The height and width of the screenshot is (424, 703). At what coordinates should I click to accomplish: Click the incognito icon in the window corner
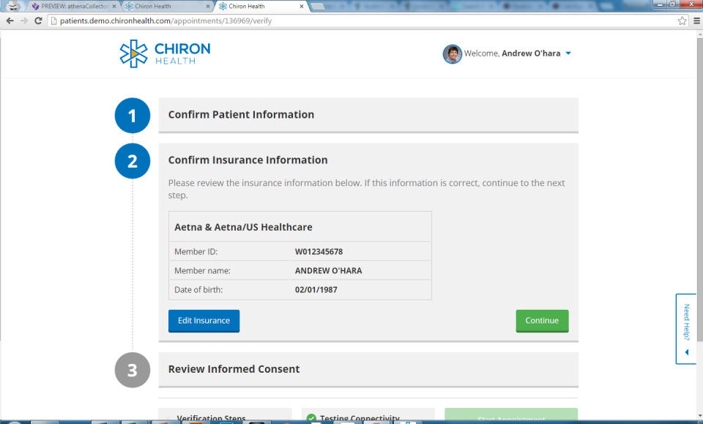[x=12, y=6]
